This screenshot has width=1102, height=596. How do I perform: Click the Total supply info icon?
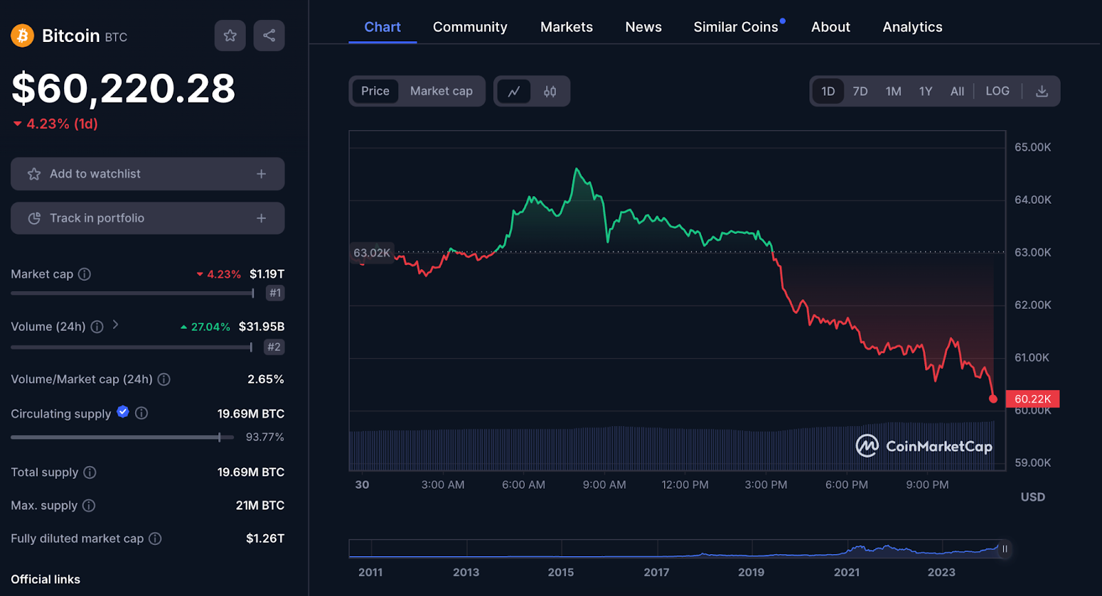point(90,472)
